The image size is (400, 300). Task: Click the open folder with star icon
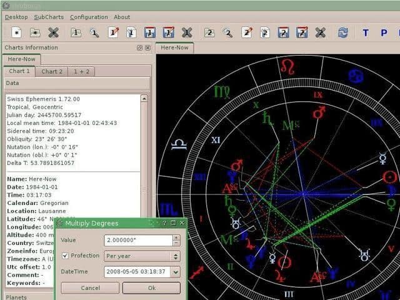pyautogui.click(x=35, y=32)
